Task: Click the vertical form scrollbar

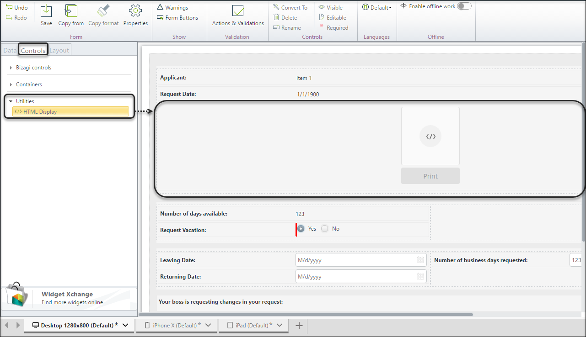Action: point(584,142)
